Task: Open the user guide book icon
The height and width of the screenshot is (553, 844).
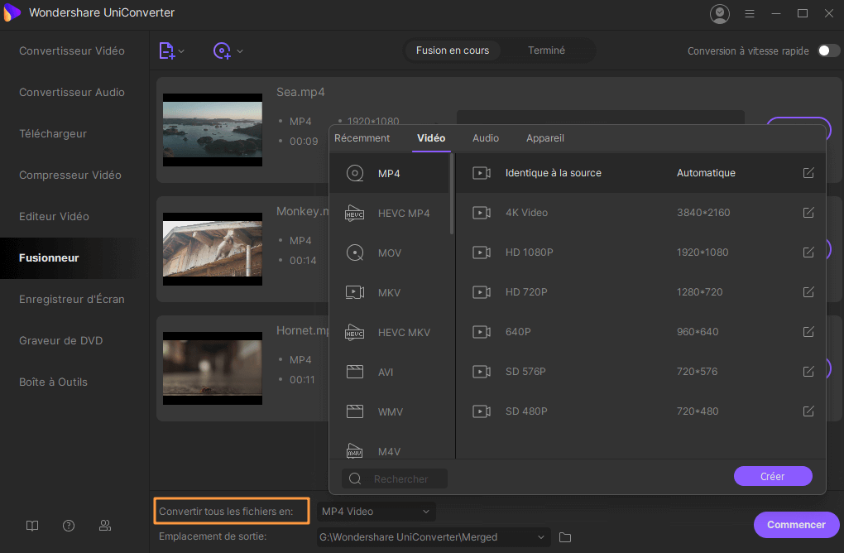Action: [32, 526]
